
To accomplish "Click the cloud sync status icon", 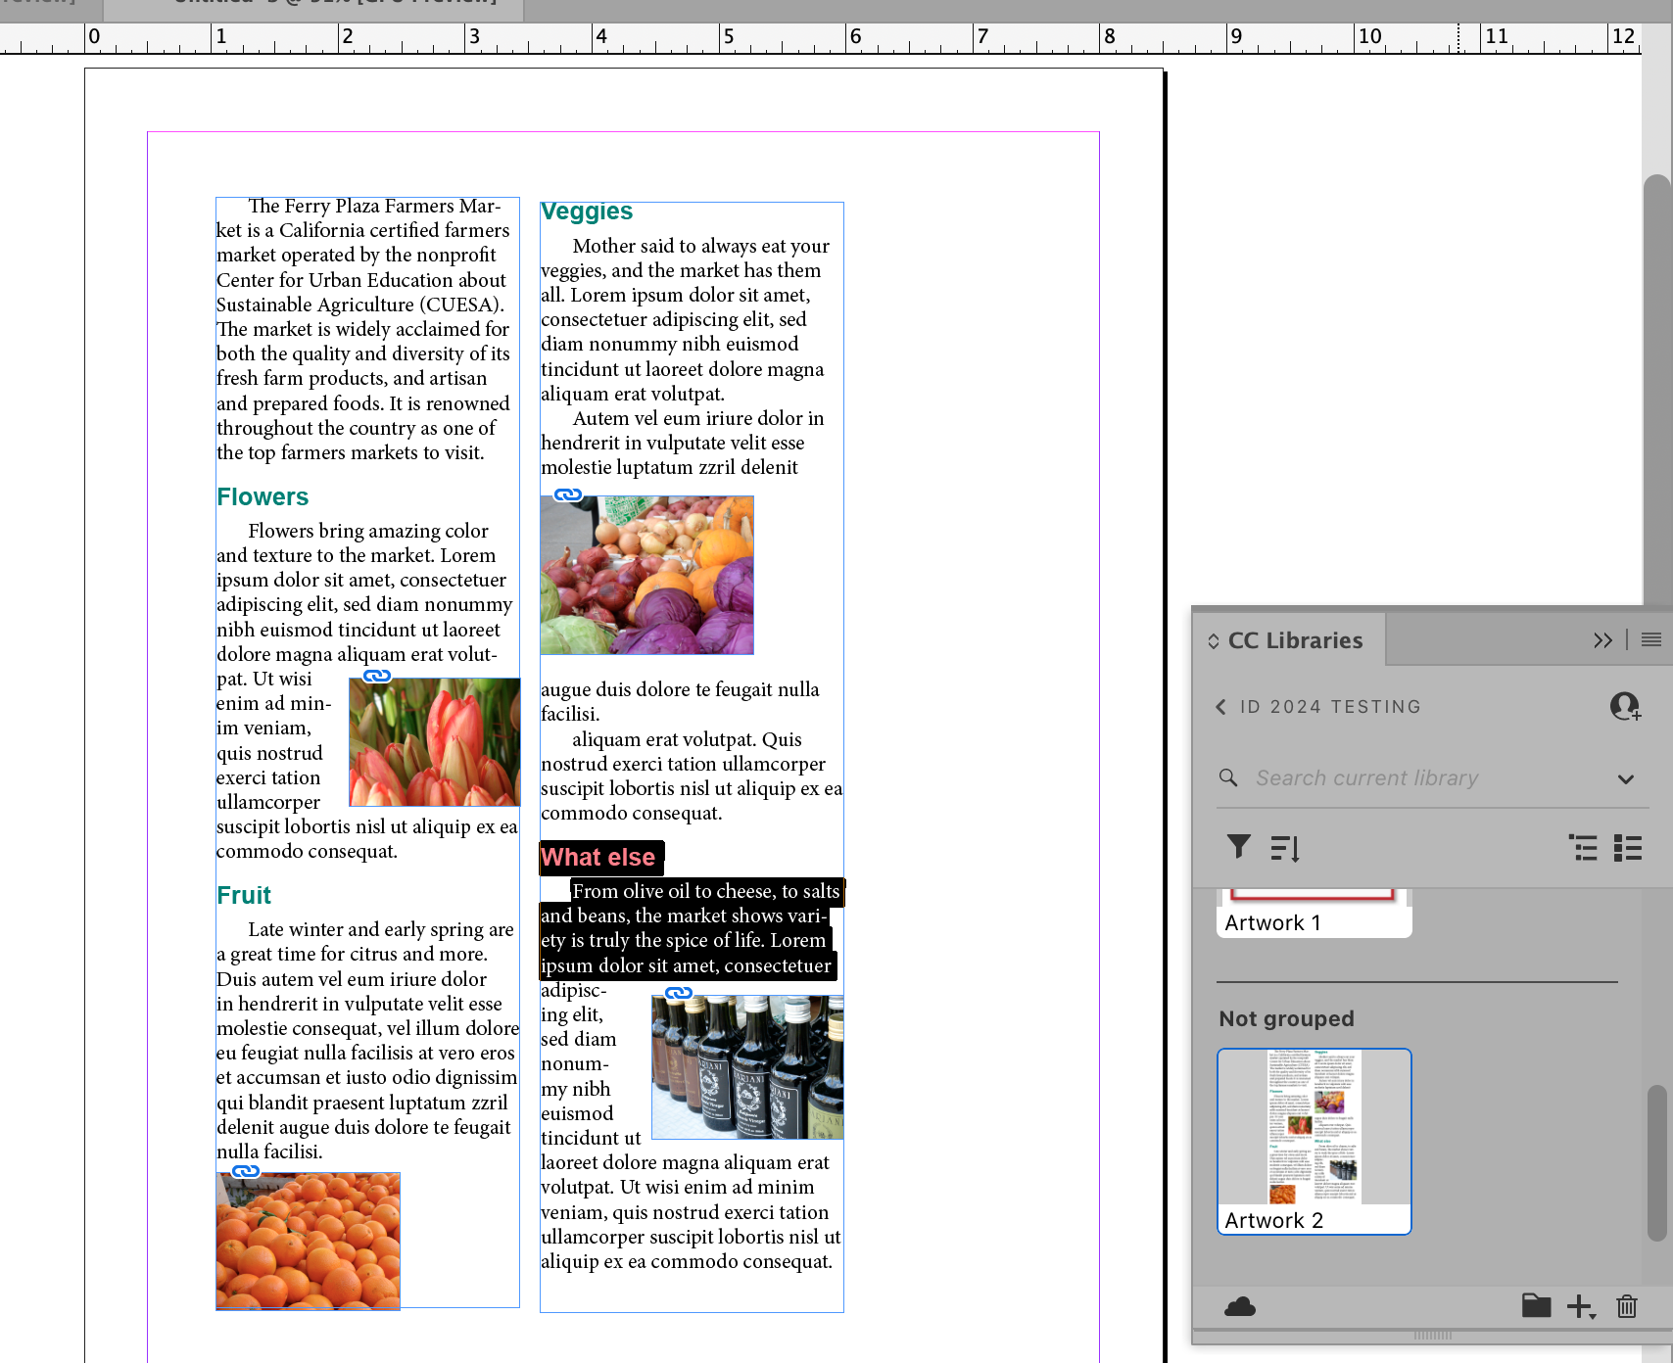I will [1240, 1306].
